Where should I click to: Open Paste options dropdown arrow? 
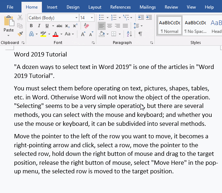(8, 35)
